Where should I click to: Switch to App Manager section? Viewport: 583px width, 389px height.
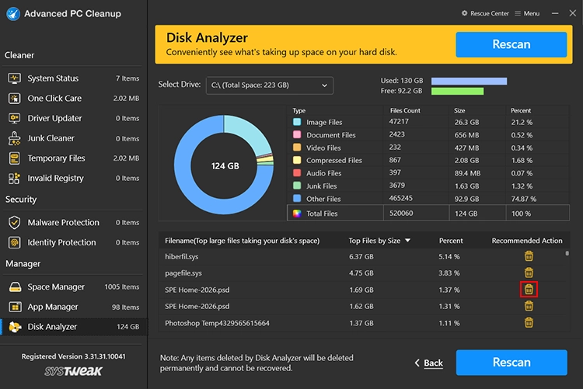coord(53,307)
